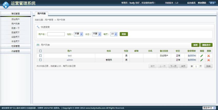218x110 pixels.
Task: Delete admin user with red X icon
Action: 209,60
